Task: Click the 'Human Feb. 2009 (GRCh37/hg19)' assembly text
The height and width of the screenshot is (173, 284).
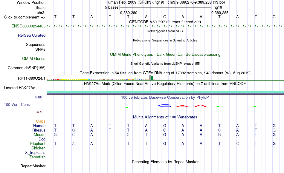Action: (135, 2)
